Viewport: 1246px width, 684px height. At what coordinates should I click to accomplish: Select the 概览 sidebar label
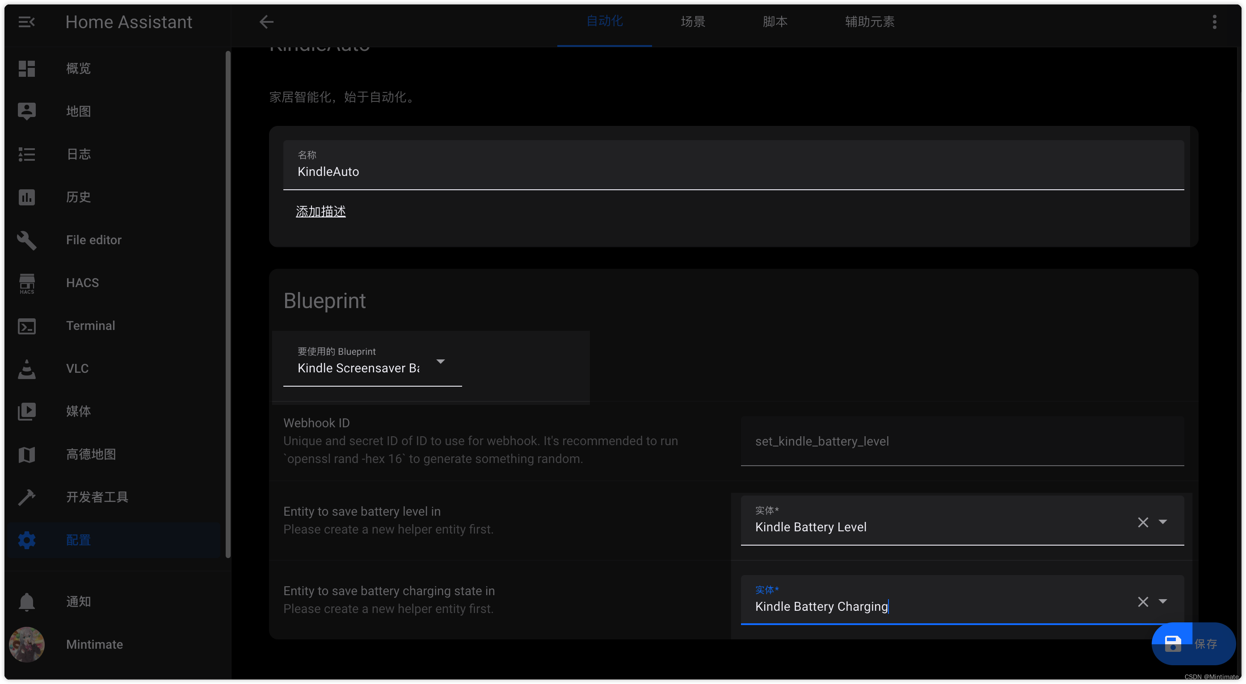[78, 68]
